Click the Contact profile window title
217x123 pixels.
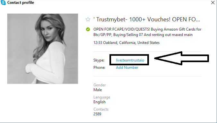pos(21,3)
